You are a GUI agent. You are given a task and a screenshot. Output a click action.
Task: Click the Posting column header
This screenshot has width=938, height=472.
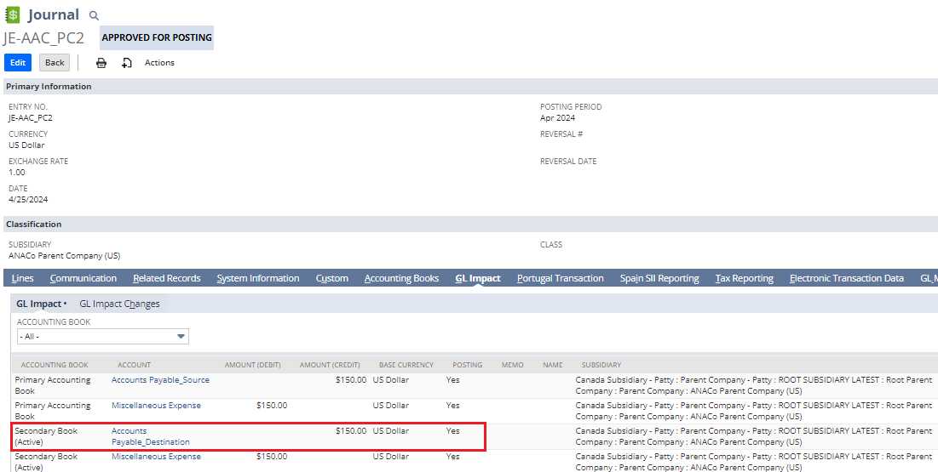[467, 365]
